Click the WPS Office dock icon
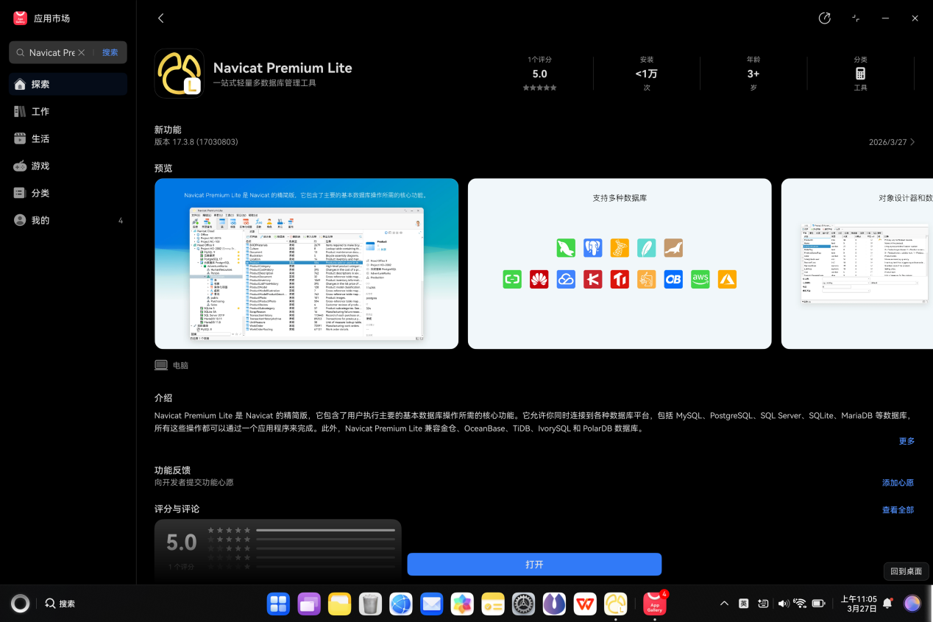This screenshot has width=933, height=622. point(585,604)
